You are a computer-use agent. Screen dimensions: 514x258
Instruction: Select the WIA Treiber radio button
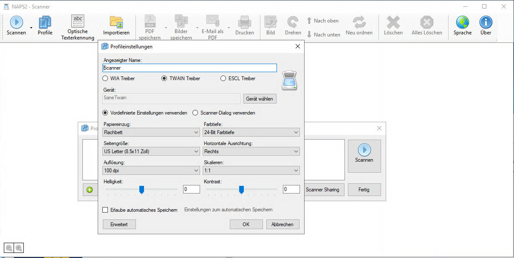pyautogui.click(x=105, y=79)
